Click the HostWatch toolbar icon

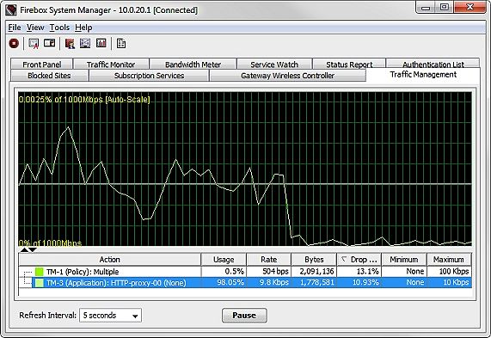pos(50,43)
